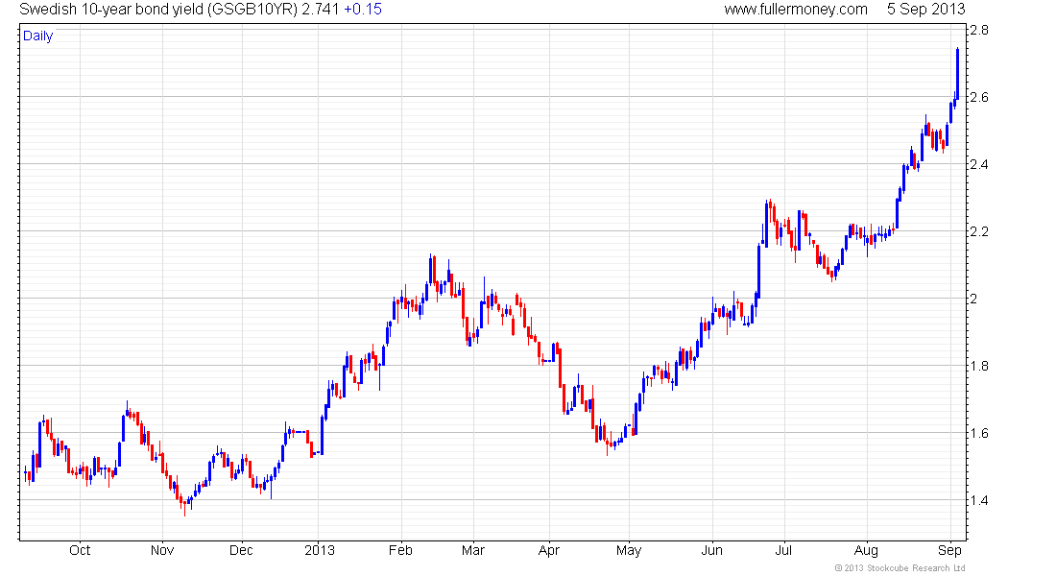This screenshot has width=1056, height=576.
Task: Click the 5 Sep 2013 date
Action: (926, 10)
